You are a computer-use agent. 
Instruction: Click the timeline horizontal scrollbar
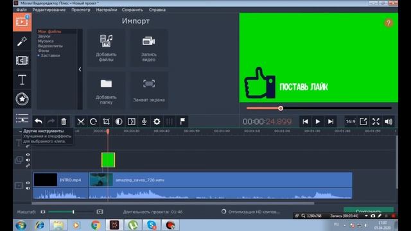(x=173, y=203)
